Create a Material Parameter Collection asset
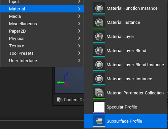 (125, 93)
